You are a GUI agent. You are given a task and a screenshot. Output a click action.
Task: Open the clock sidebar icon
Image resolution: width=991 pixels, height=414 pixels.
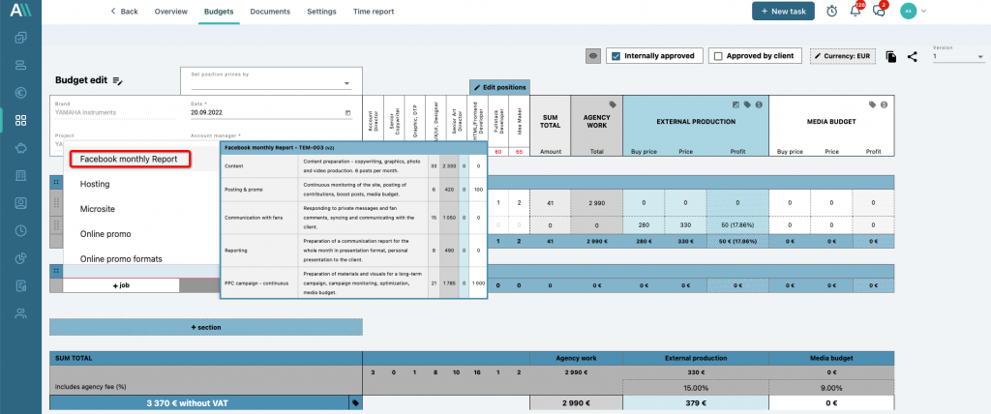pos(20,231)
